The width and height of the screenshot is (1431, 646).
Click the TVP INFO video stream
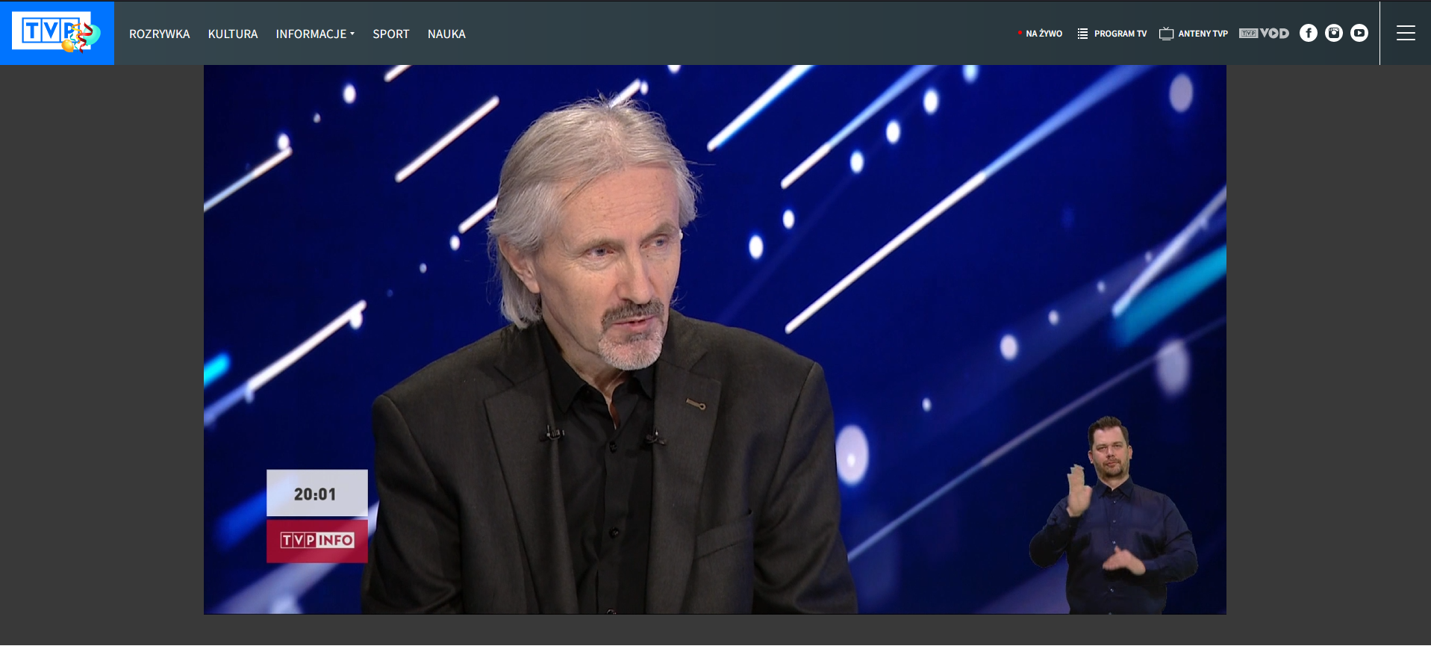pyautogui.click(x=714, y=339)
